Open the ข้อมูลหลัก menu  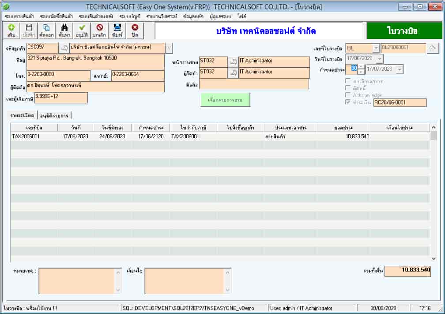[x=193, y=16]
